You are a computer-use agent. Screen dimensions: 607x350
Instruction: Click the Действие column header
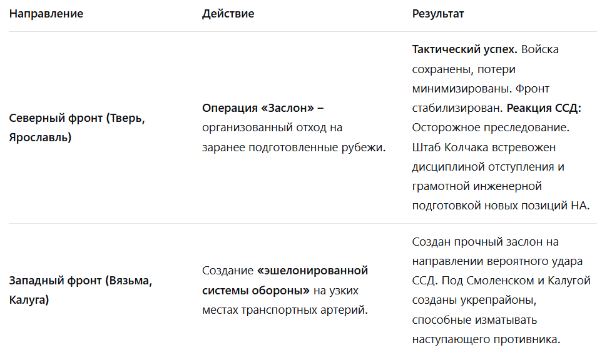pyautogui.click(x=228, y=14)
